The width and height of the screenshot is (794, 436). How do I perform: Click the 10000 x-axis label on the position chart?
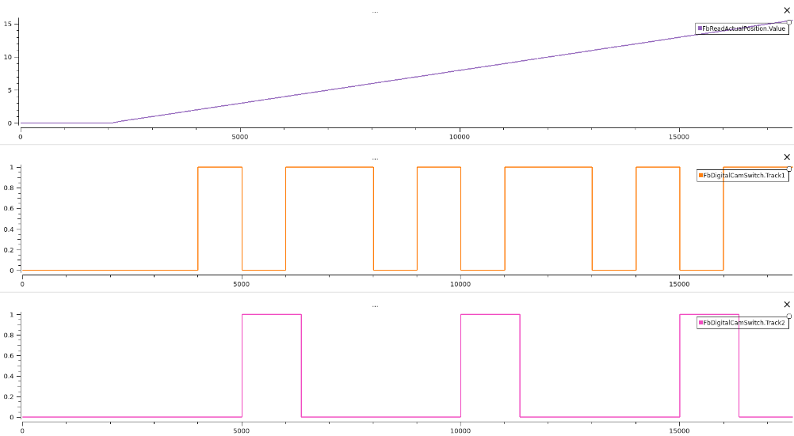pos(460,137)
